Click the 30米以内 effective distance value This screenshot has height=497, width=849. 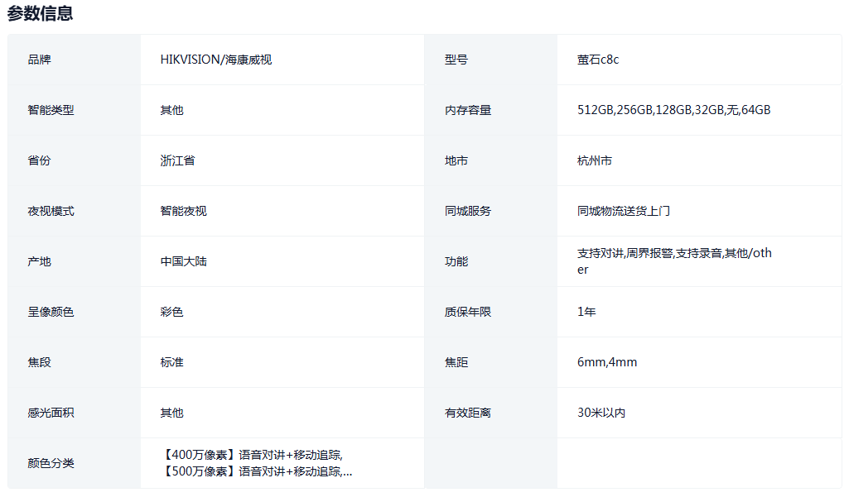click(x=601, y=413)
